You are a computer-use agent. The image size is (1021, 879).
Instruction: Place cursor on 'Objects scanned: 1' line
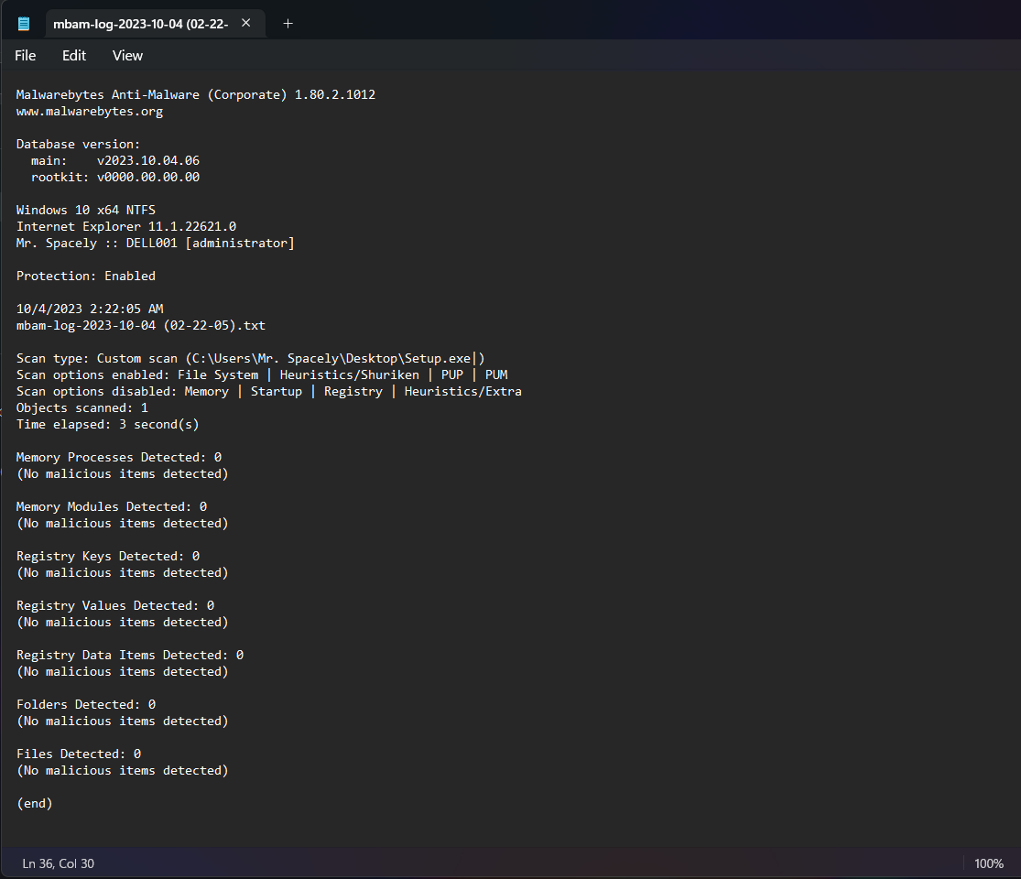(x=82, y=408)
